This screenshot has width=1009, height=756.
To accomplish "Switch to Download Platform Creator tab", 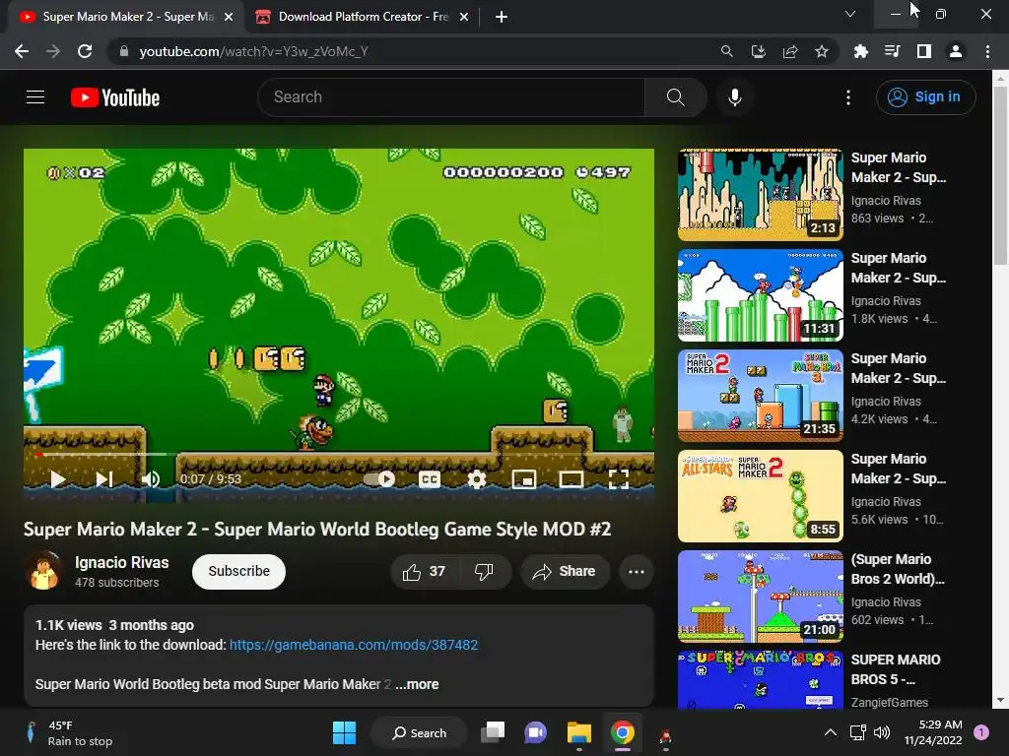I will click(363, 17).
